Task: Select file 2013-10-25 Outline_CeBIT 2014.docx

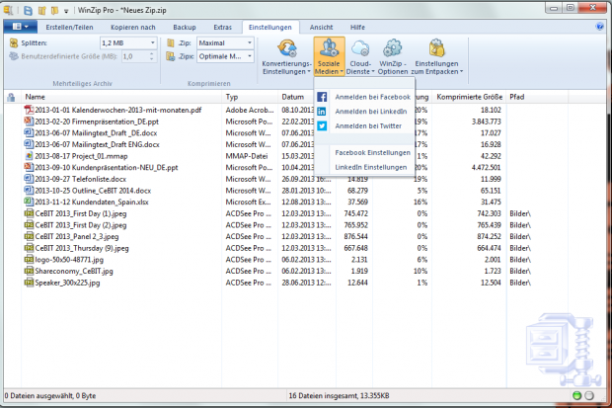Action: pos(93,191)
